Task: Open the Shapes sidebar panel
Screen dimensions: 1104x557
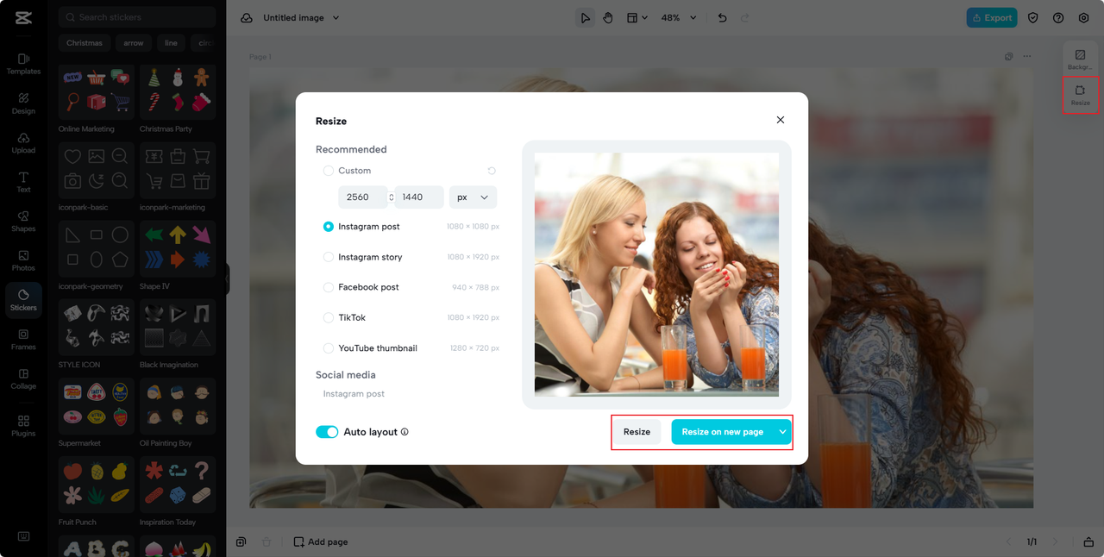Action: pyautogui.click(x=23, y=222)
